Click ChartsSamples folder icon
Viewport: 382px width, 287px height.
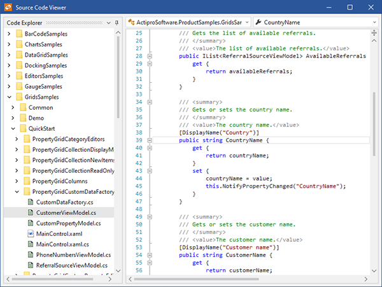pos(19,44)
